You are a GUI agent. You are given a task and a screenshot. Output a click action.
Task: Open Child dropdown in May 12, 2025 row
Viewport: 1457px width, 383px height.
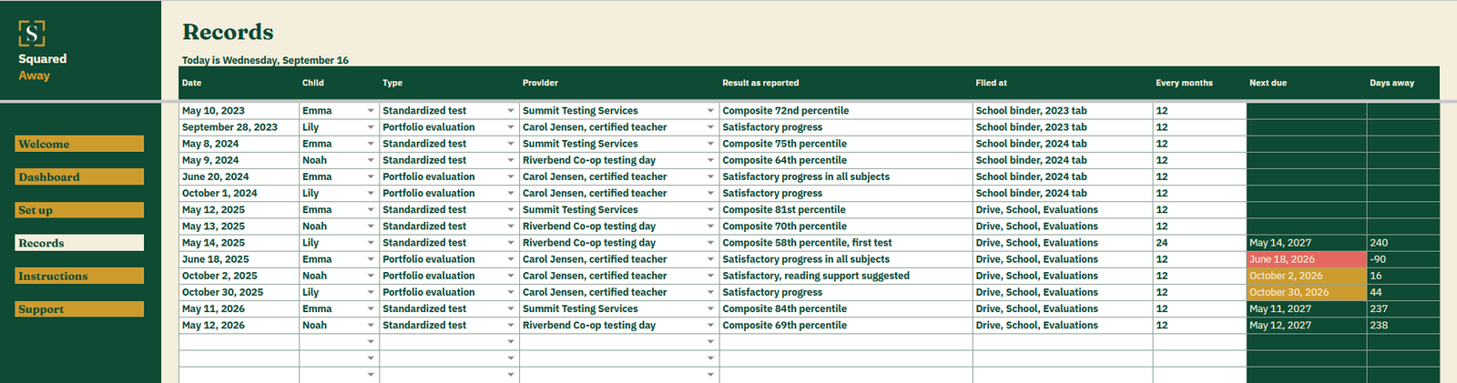point(371,210)
